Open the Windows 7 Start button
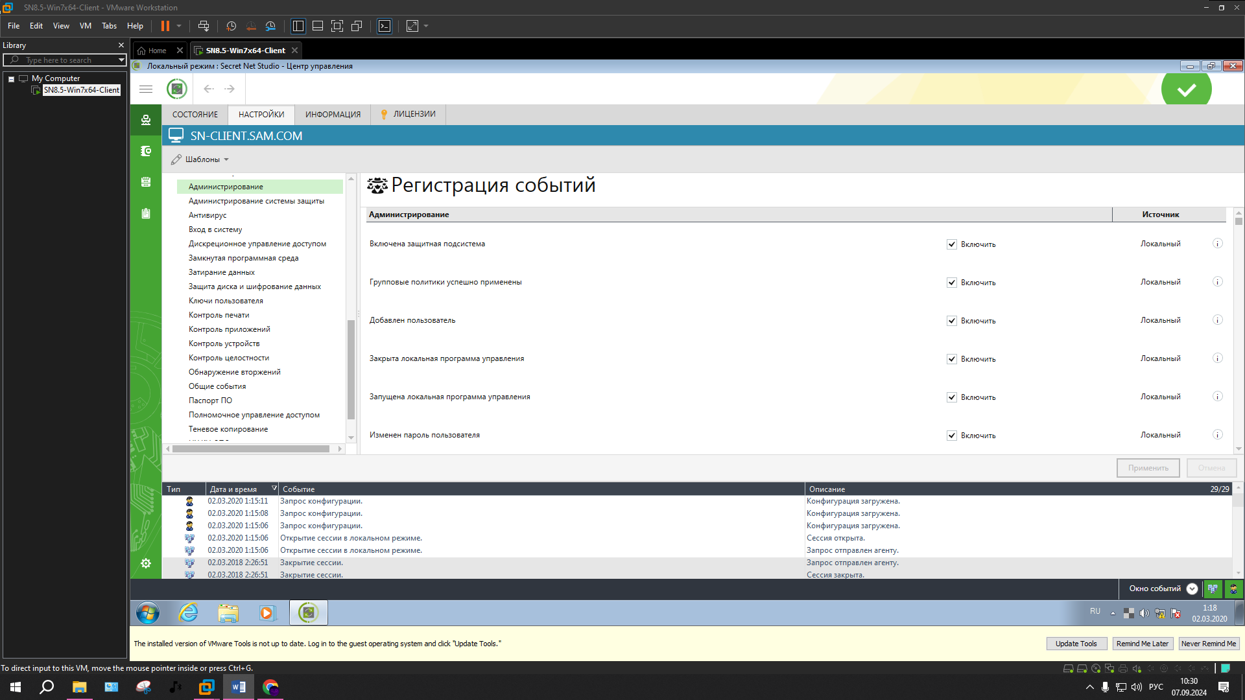The image size is (1245, 700). pos(148,612)
